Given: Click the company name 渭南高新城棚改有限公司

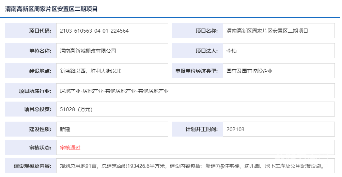Looking at the screenshot, I should 88,51.
